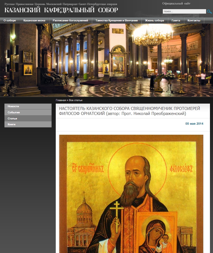Click the cathedral interior banner photo
The height and width of the screenshot is (253, 213).
point(106,60)
